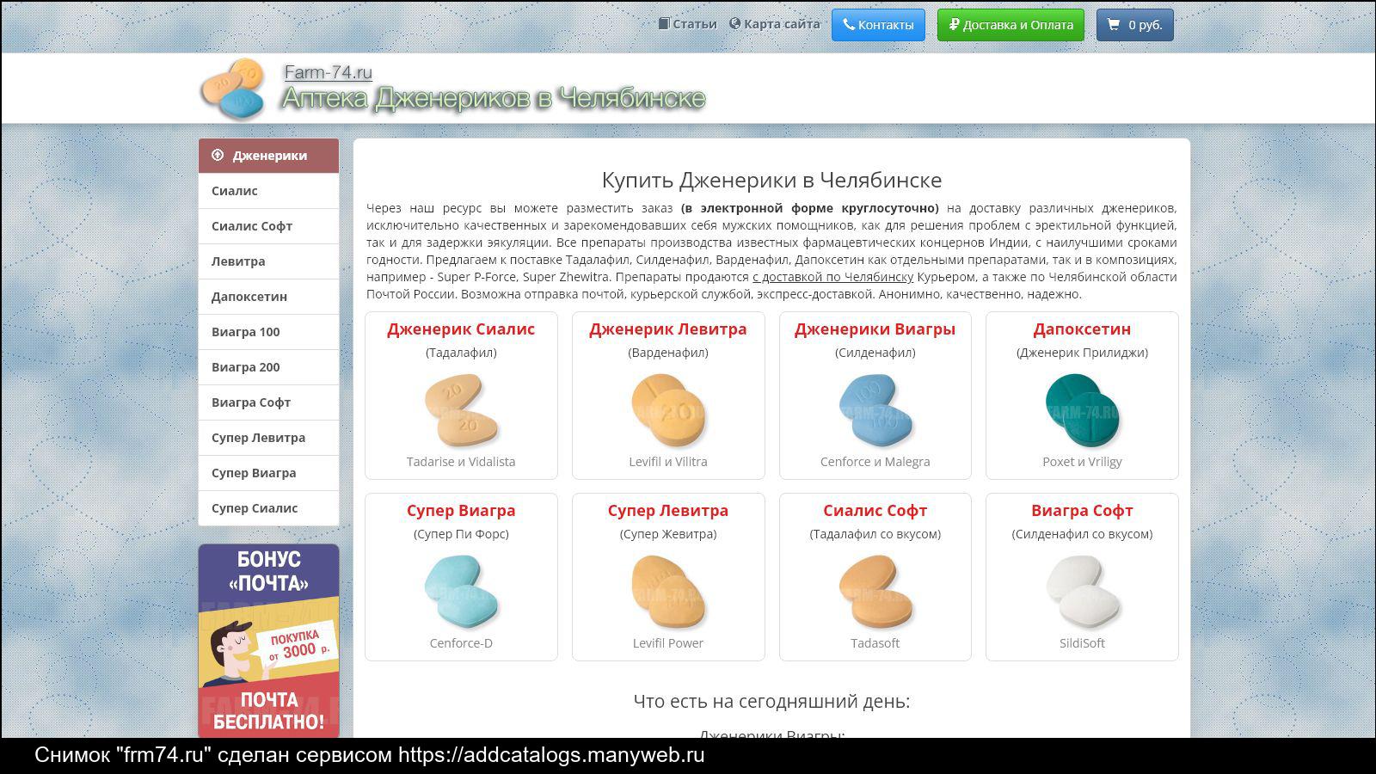Open the Дженерик Левитра card title
1376x774 pixels.
[x=668, y=329]
